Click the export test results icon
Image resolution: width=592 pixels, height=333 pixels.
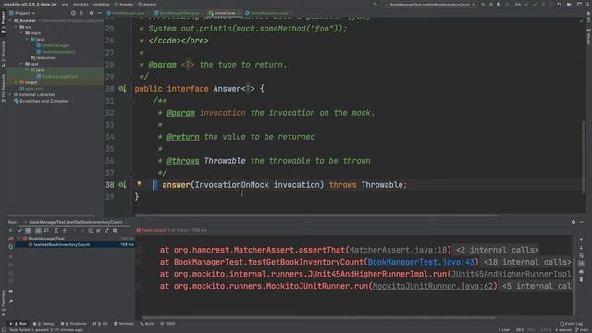(x=107, y=230)
